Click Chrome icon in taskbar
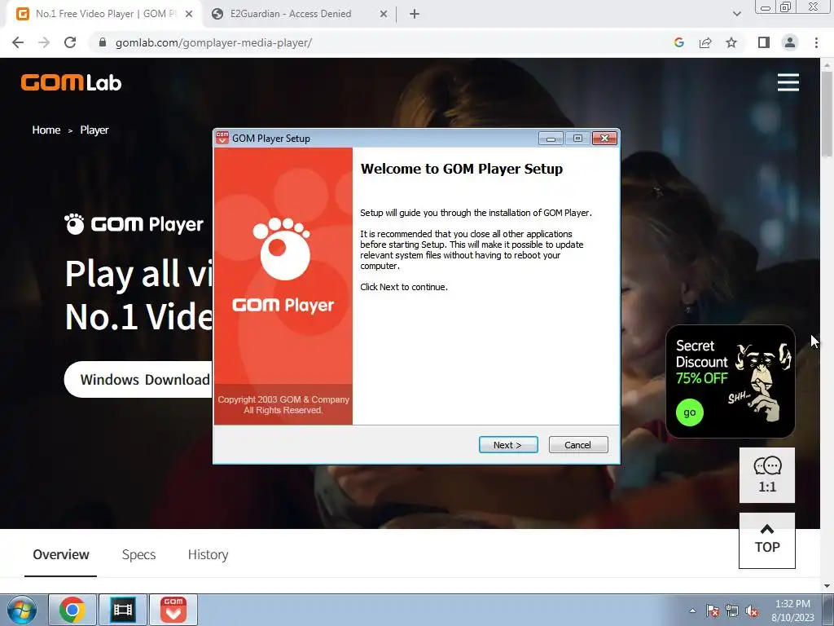This screenshot has width=834, height=626. tap(72, 610)
